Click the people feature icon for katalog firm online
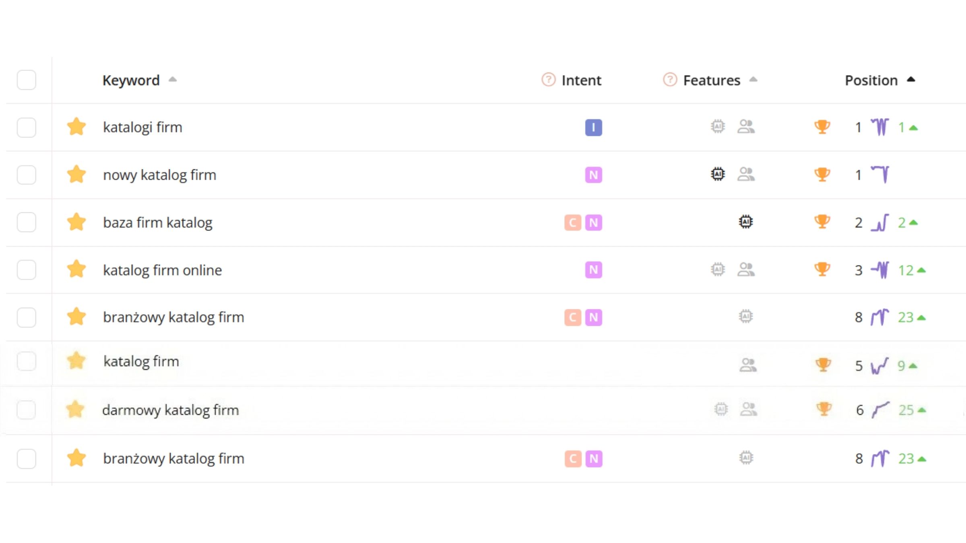 coord(746,269)
